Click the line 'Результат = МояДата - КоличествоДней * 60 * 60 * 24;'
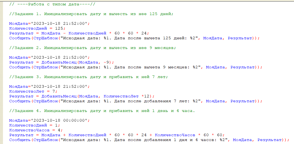 pos(79,33)
